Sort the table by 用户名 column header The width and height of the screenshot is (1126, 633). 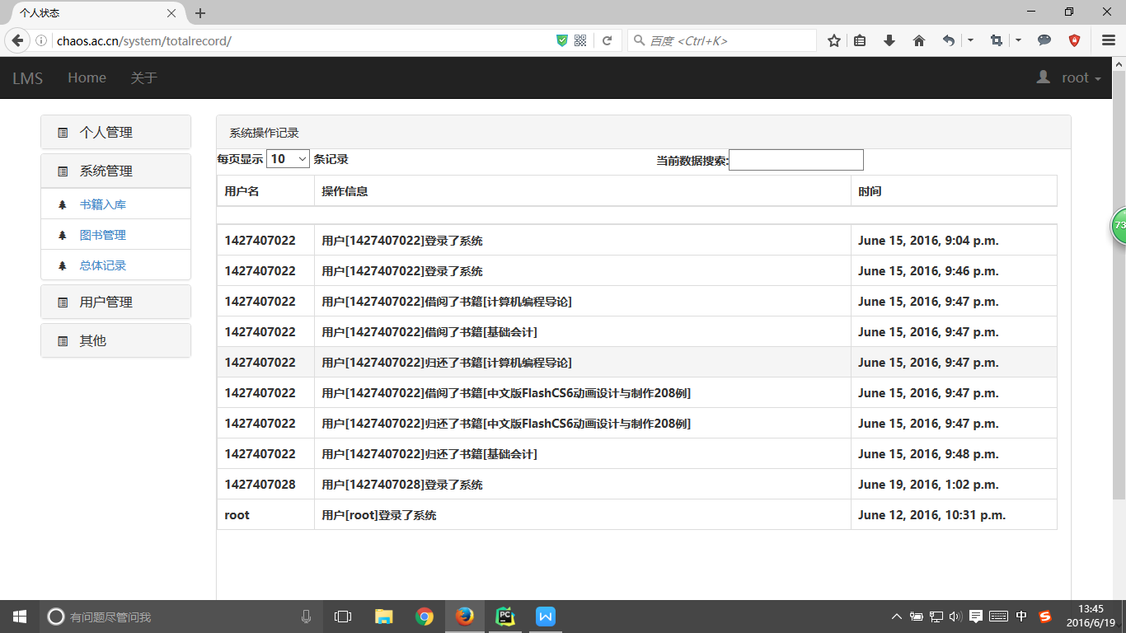pyautogui.click(x=265, y=191)
